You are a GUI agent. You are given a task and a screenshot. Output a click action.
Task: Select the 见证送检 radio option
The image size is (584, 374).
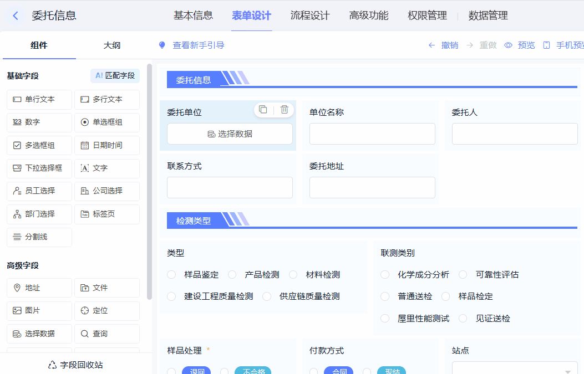coord(463,319)
